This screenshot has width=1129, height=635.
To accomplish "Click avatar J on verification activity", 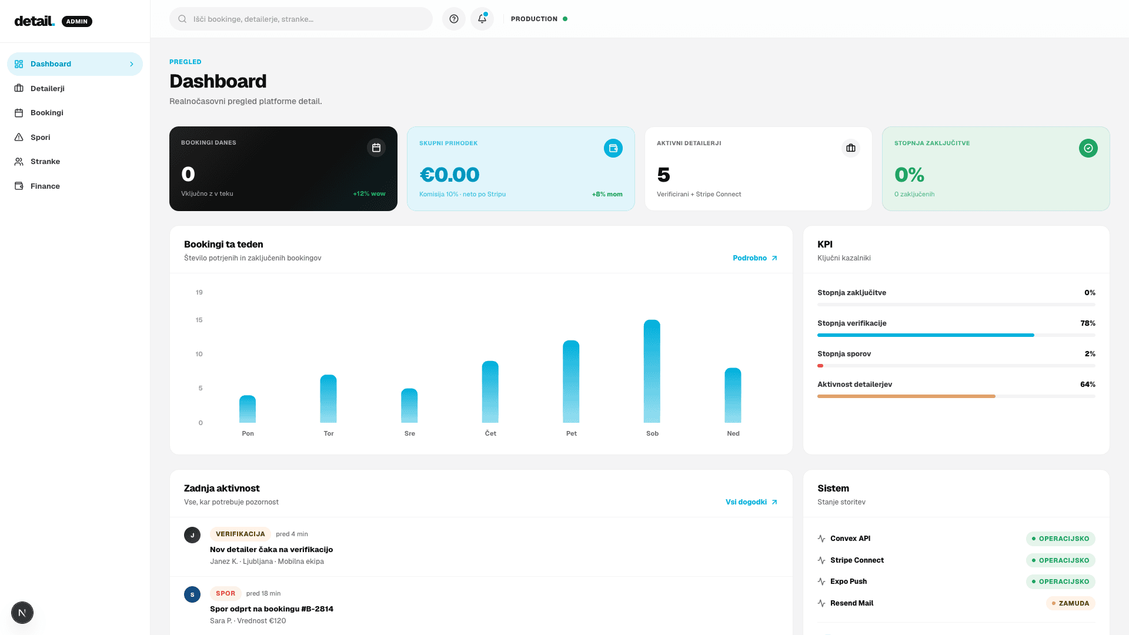I will pyautogui.click(x=192, y=535).
